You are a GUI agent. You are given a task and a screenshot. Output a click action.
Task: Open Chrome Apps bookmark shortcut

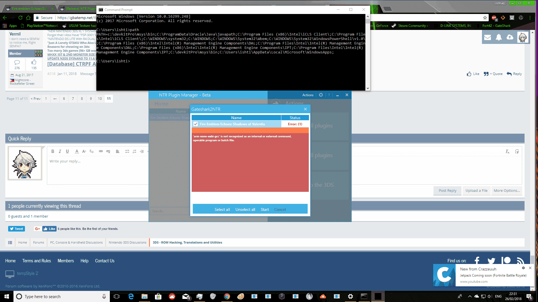click(10, 26)
